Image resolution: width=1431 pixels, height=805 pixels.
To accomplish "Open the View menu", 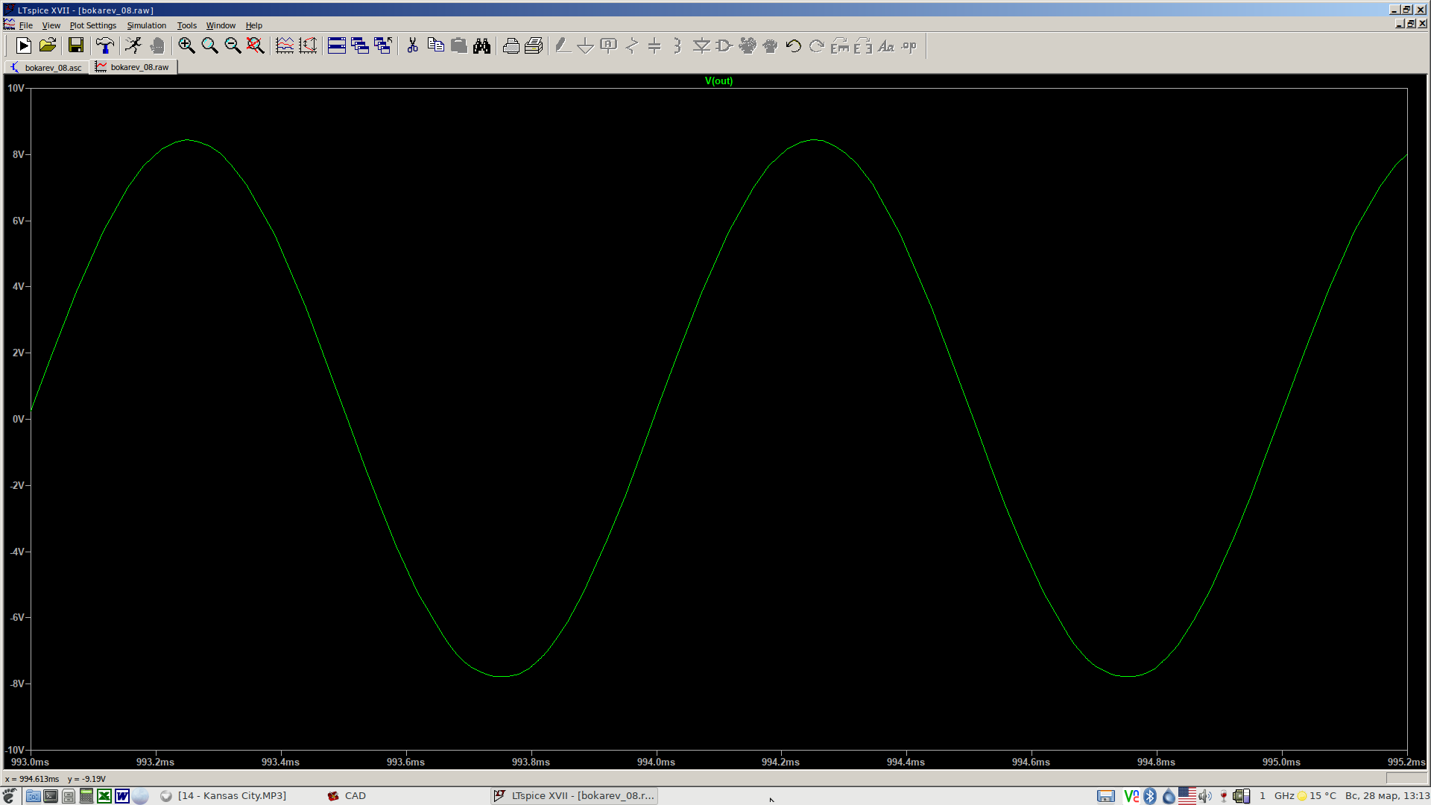I will (51, 25).
